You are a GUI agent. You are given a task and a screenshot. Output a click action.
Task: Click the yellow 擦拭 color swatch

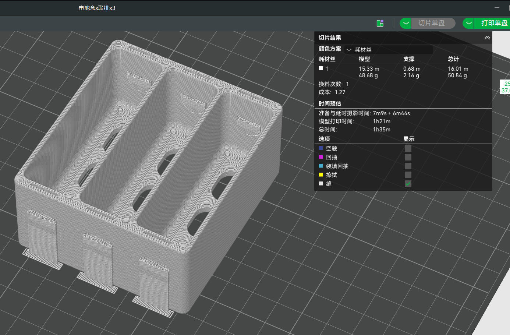(321, 174)
